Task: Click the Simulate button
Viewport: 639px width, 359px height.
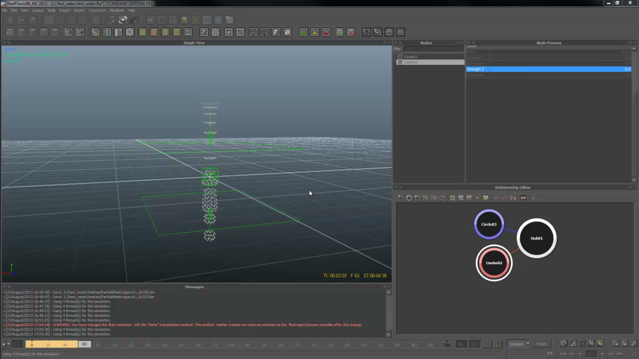Action: click(516, 344)
